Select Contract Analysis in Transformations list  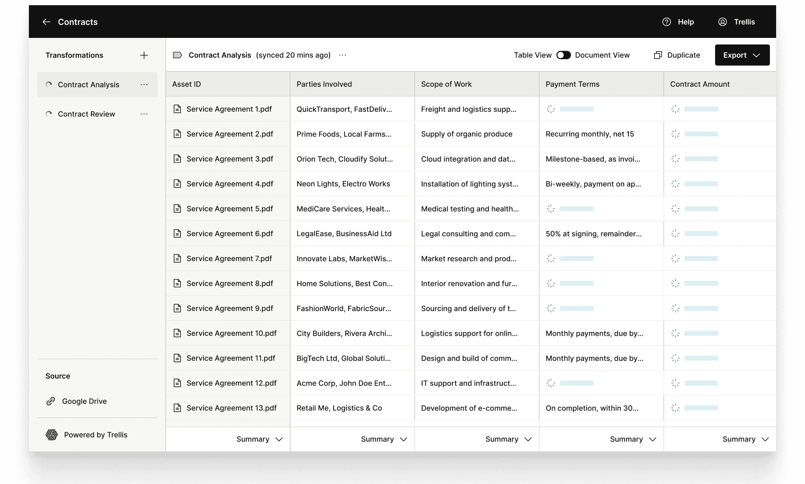[97, 85]
